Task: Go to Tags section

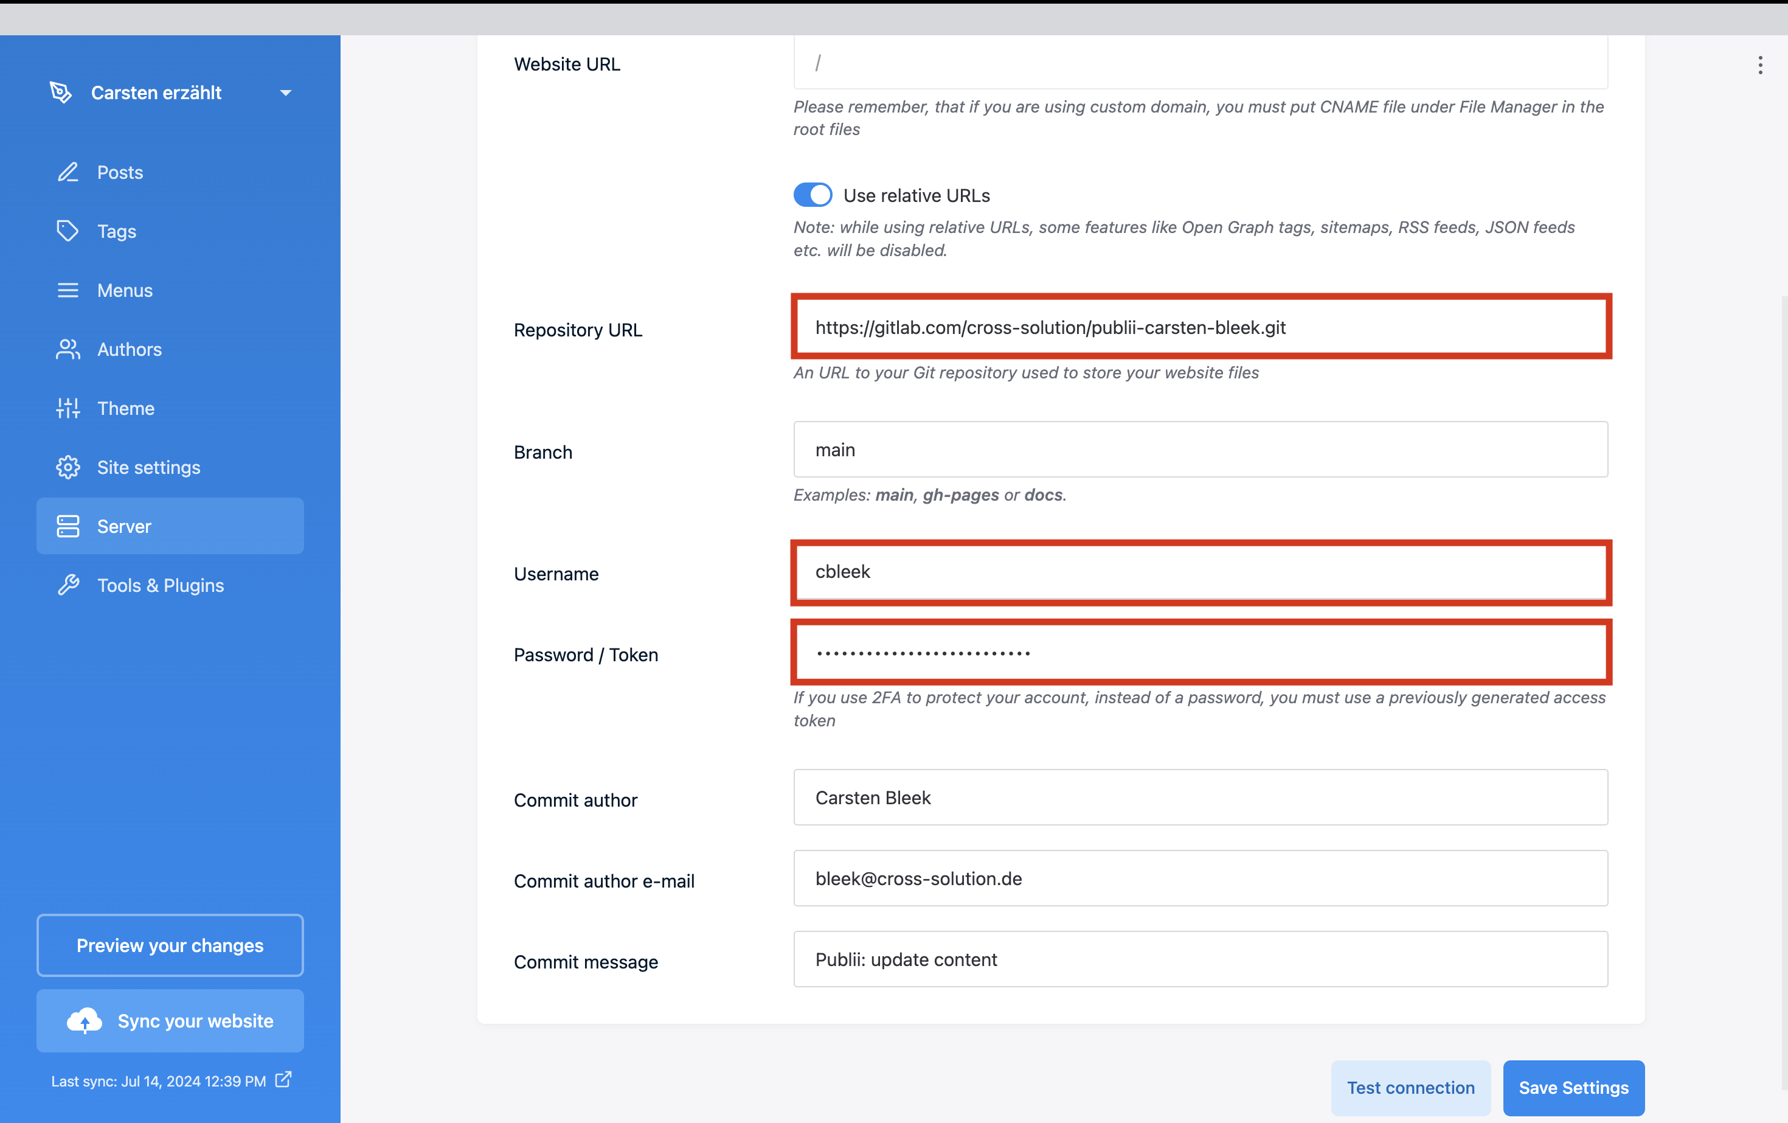Action: [170, 231]
